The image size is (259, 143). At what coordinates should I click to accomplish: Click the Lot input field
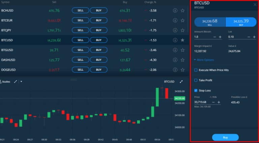[237, 37]
